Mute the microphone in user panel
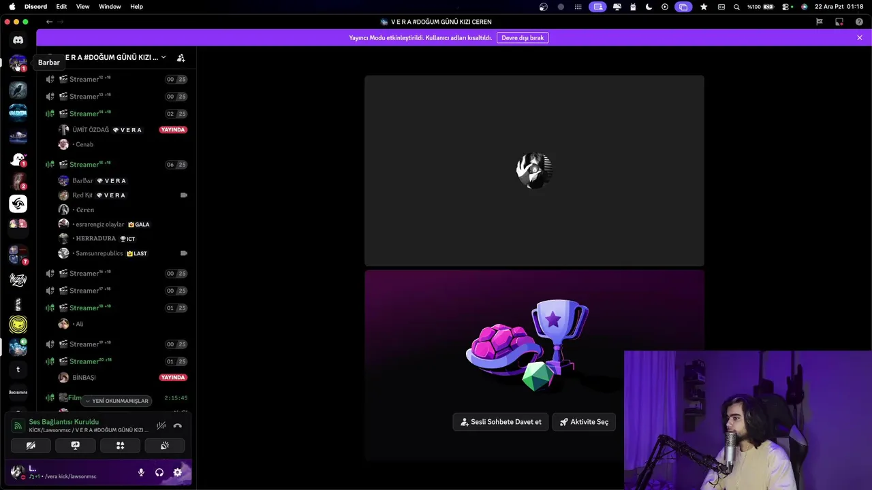Screen dimensions: 872x490 pyautogui.click(x=141, y=472)
